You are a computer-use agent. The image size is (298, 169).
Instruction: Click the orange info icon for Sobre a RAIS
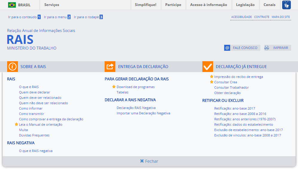click(13, 67)
